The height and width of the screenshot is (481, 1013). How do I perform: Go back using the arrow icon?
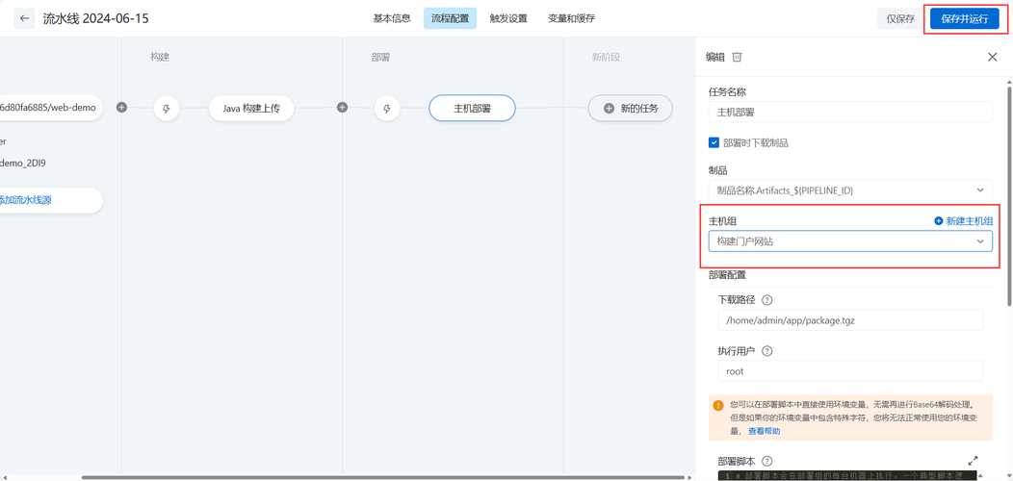pyautogui.click(x=24, y=18)
